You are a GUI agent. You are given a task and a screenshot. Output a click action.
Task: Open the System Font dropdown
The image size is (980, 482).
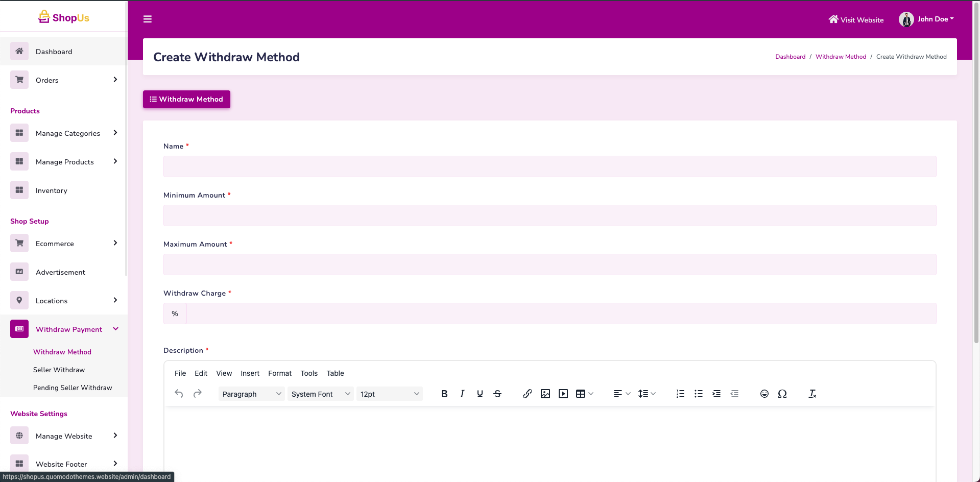point(320,394)
